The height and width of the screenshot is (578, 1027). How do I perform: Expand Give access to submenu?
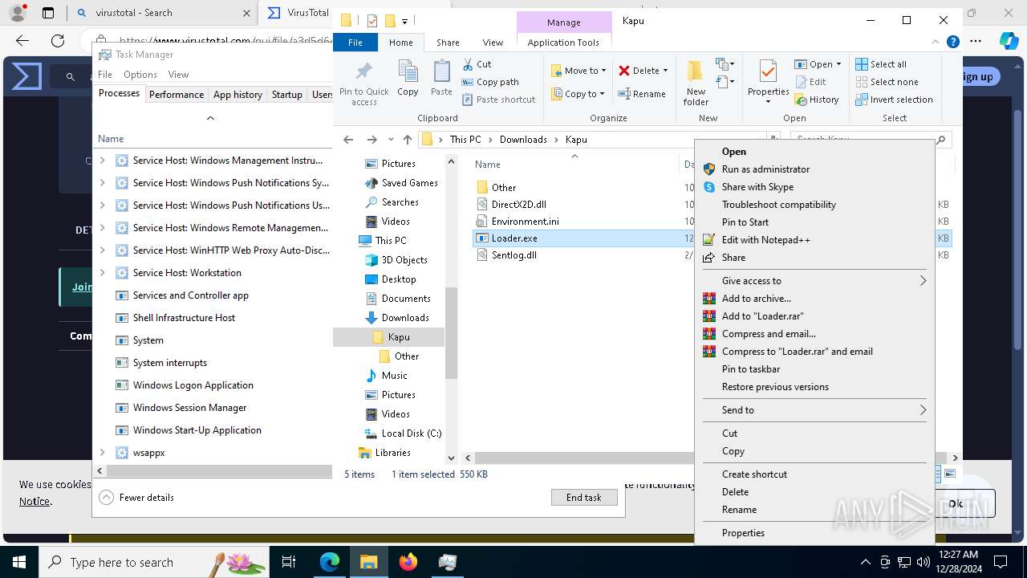(814, 281)
